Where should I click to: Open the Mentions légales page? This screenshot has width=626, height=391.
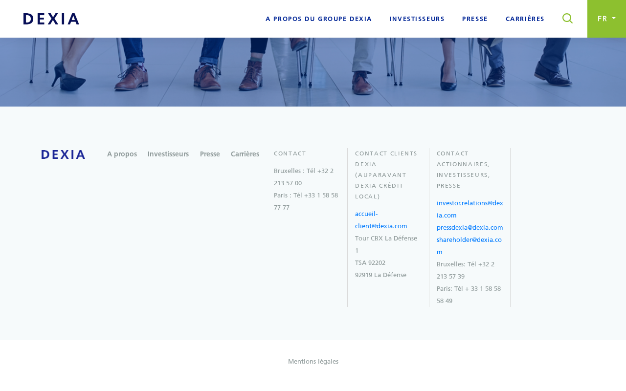pos(313,362)
